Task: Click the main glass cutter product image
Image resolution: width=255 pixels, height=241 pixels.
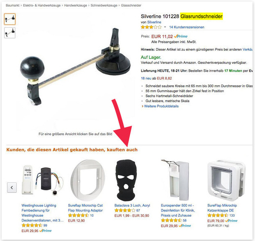Action: pyautogui.click(x=75, y=66)
